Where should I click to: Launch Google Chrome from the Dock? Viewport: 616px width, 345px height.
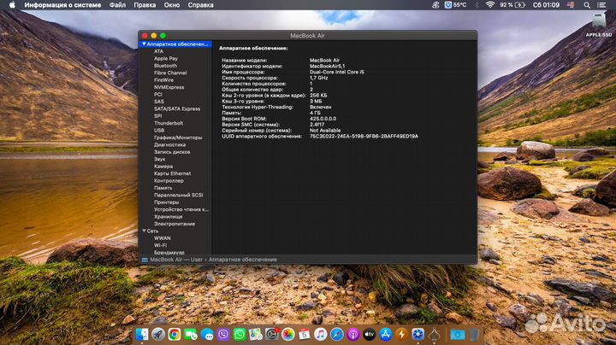tap(175, 335)
